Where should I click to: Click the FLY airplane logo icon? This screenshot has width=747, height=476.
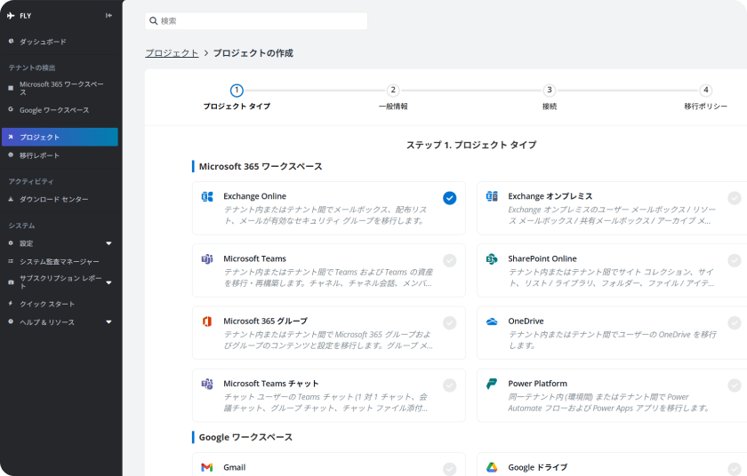pyautogui.click(x=11, y=16)
